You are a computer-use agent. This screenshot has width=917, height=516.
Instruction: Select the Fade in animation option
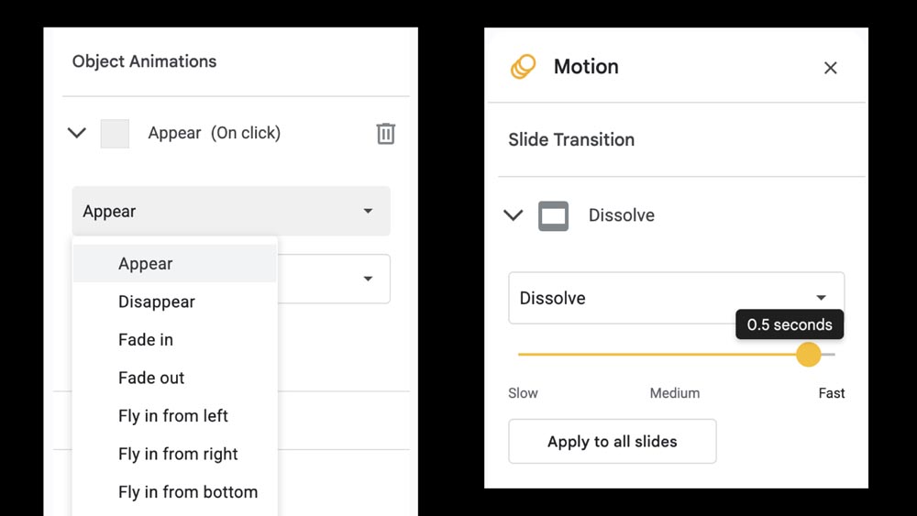[x=146, y=340]
